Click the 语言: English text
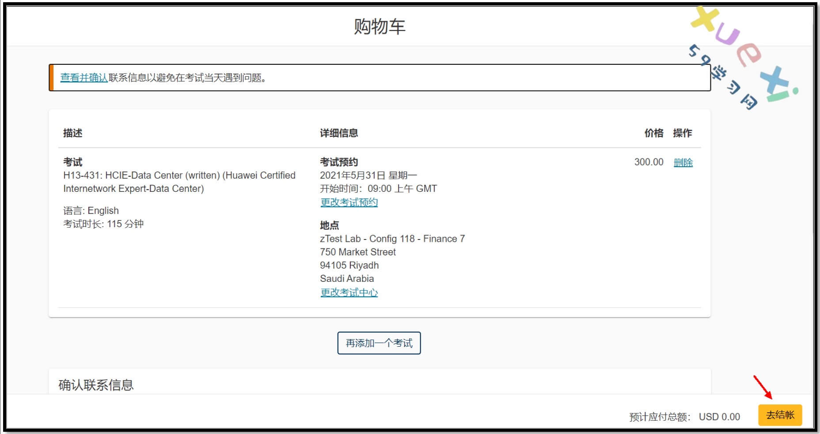 [x=91, y=210]
